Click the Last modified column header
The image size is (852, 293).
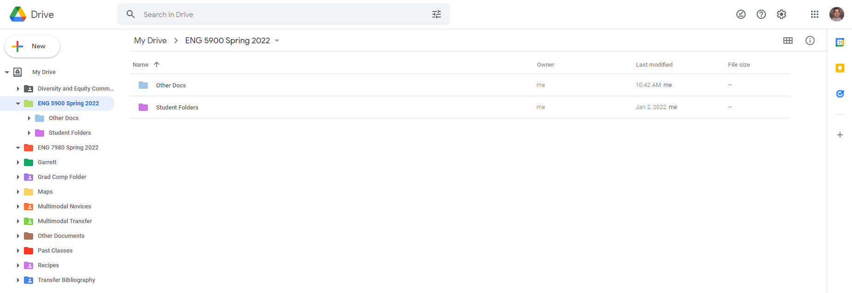[654, 65]
